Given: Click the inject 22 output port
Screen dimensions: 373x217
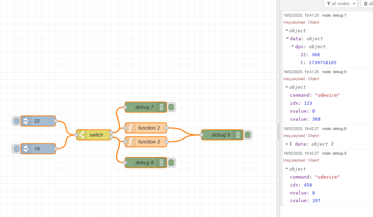Looking at the screenshot, I should click(x=56, y=121).
